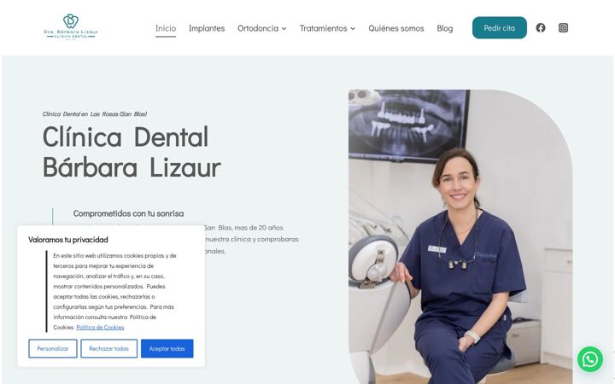Click the Pedir cita button
615x384 pixels.
[x=500, y=28]
